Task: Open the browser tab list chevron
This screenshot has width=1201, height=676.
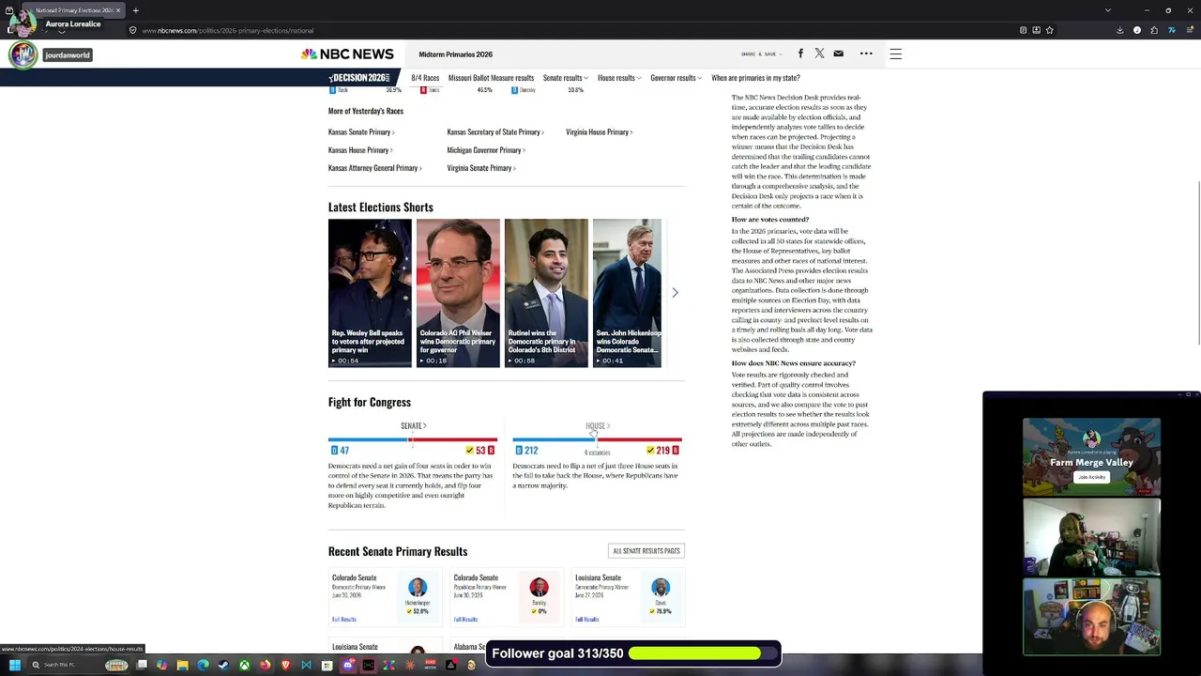Action: pyautogui.click(x=1107, y=10)
